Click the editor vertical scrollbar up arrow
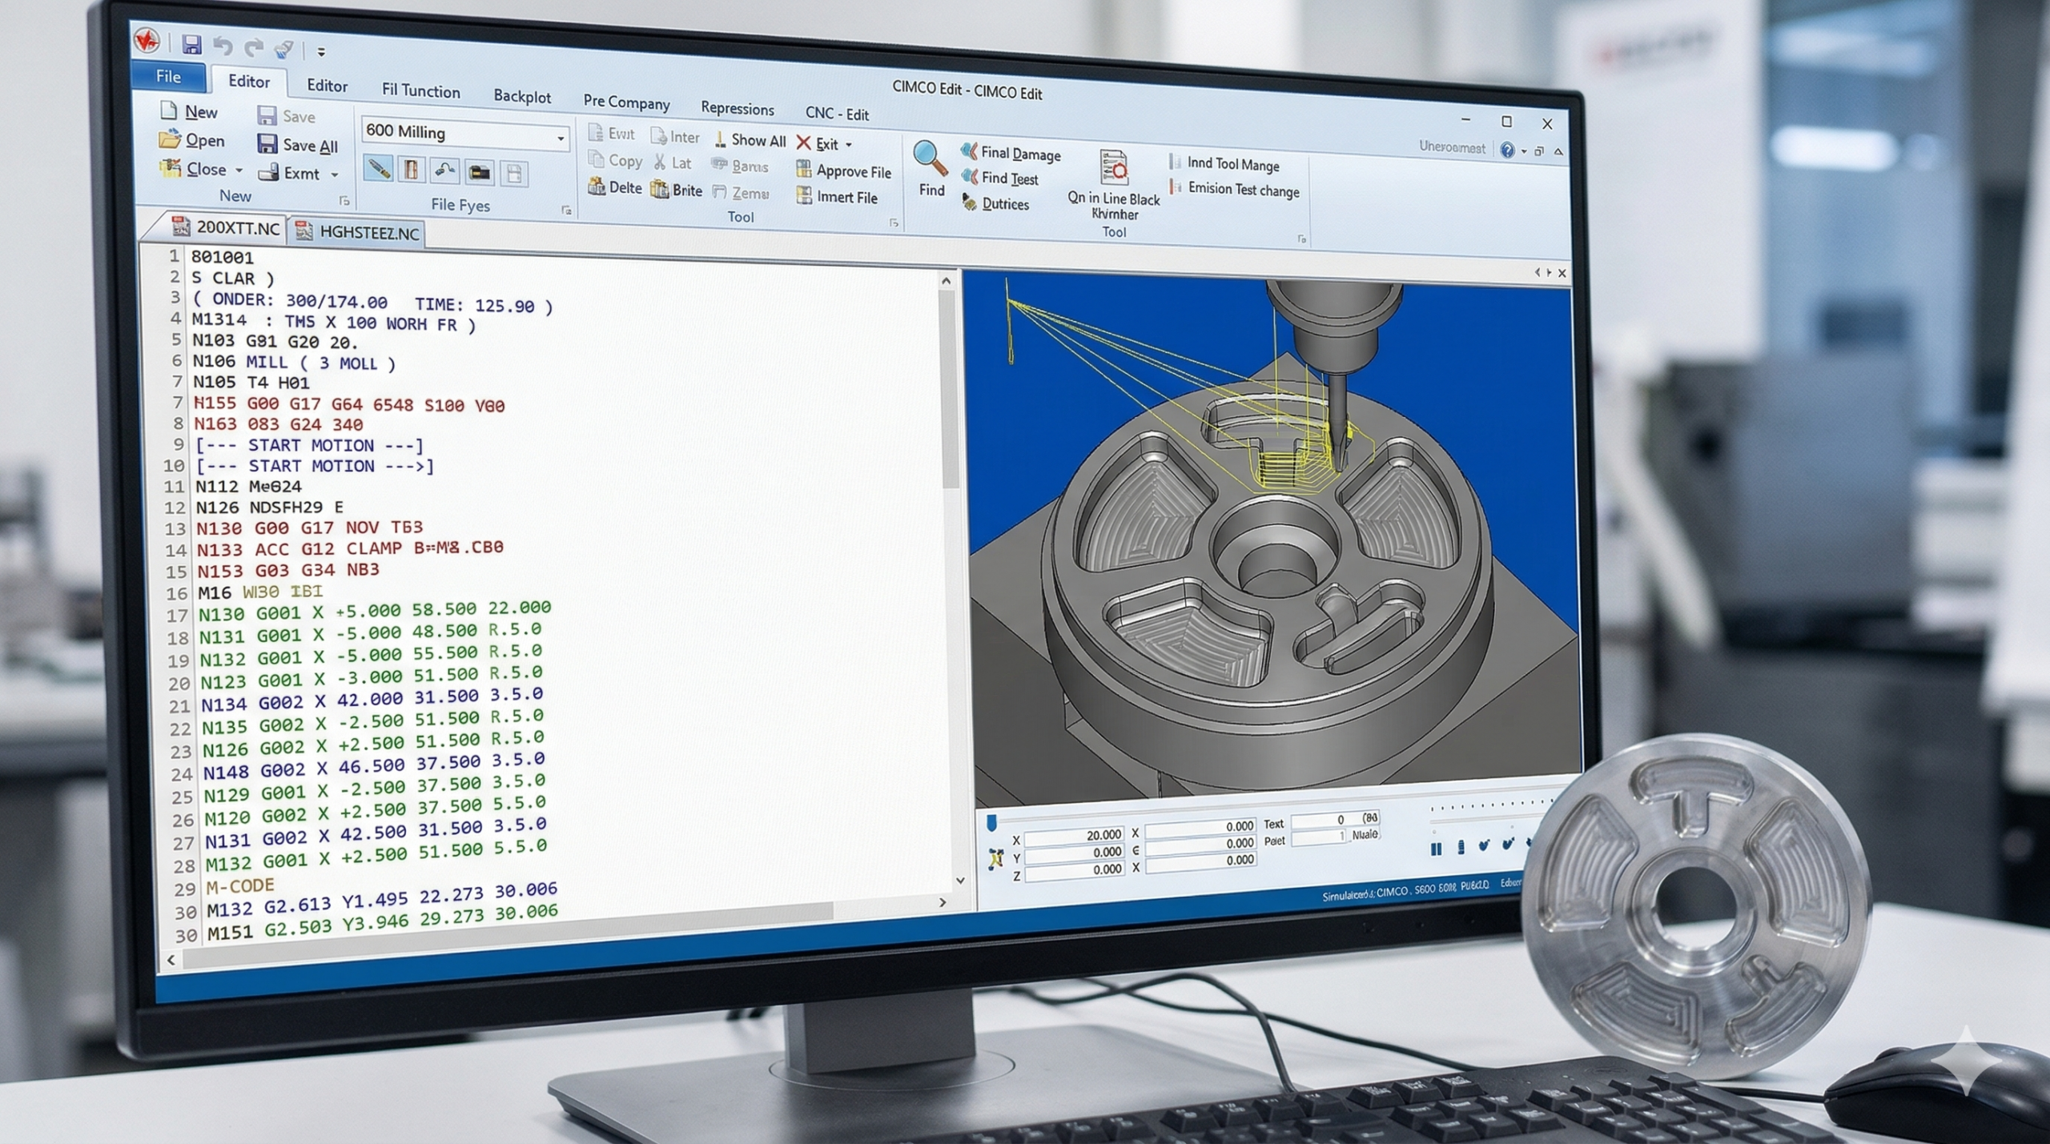The image size is (2050, 1144). [x=946, y=280]
